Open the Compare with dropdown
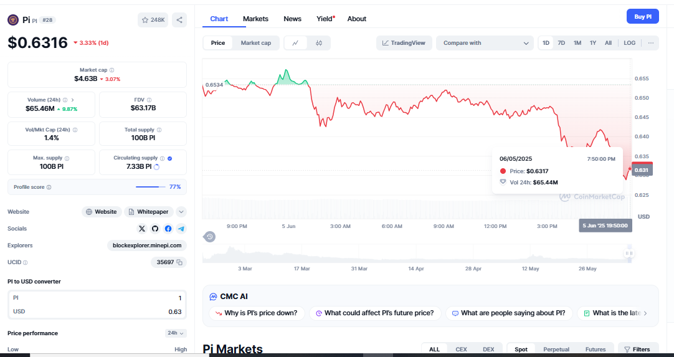 tap(485, 43)
